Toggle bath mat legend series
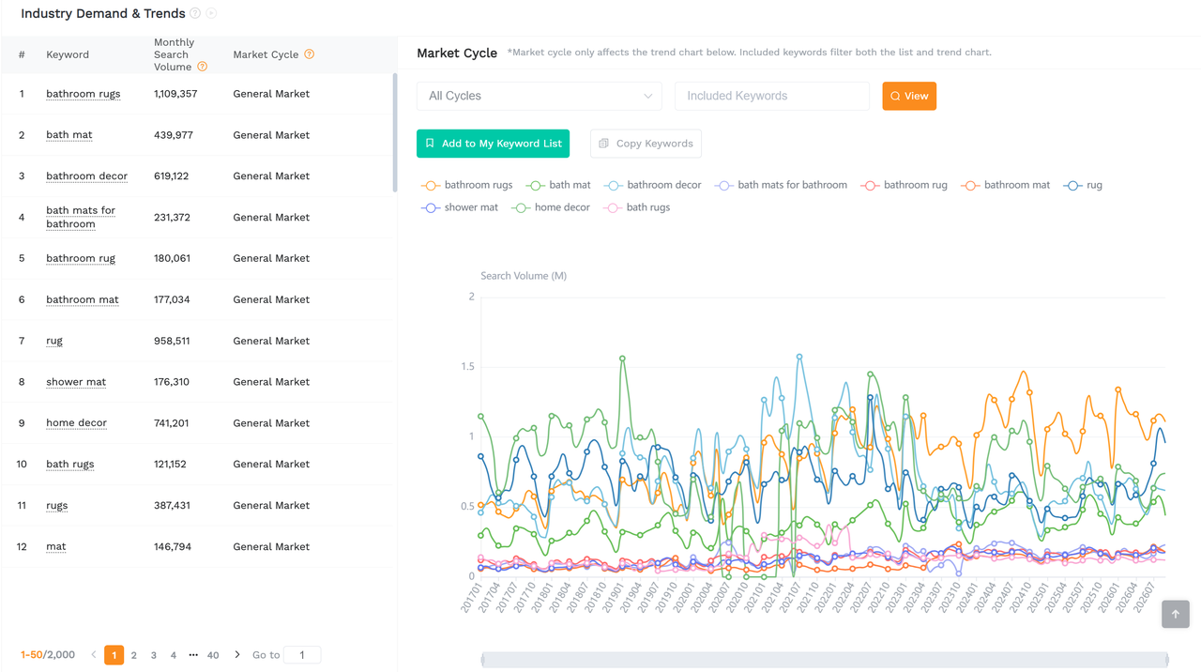Image resolution: width=1201 pixels, height=672 pixels. [x=558, y=185]
